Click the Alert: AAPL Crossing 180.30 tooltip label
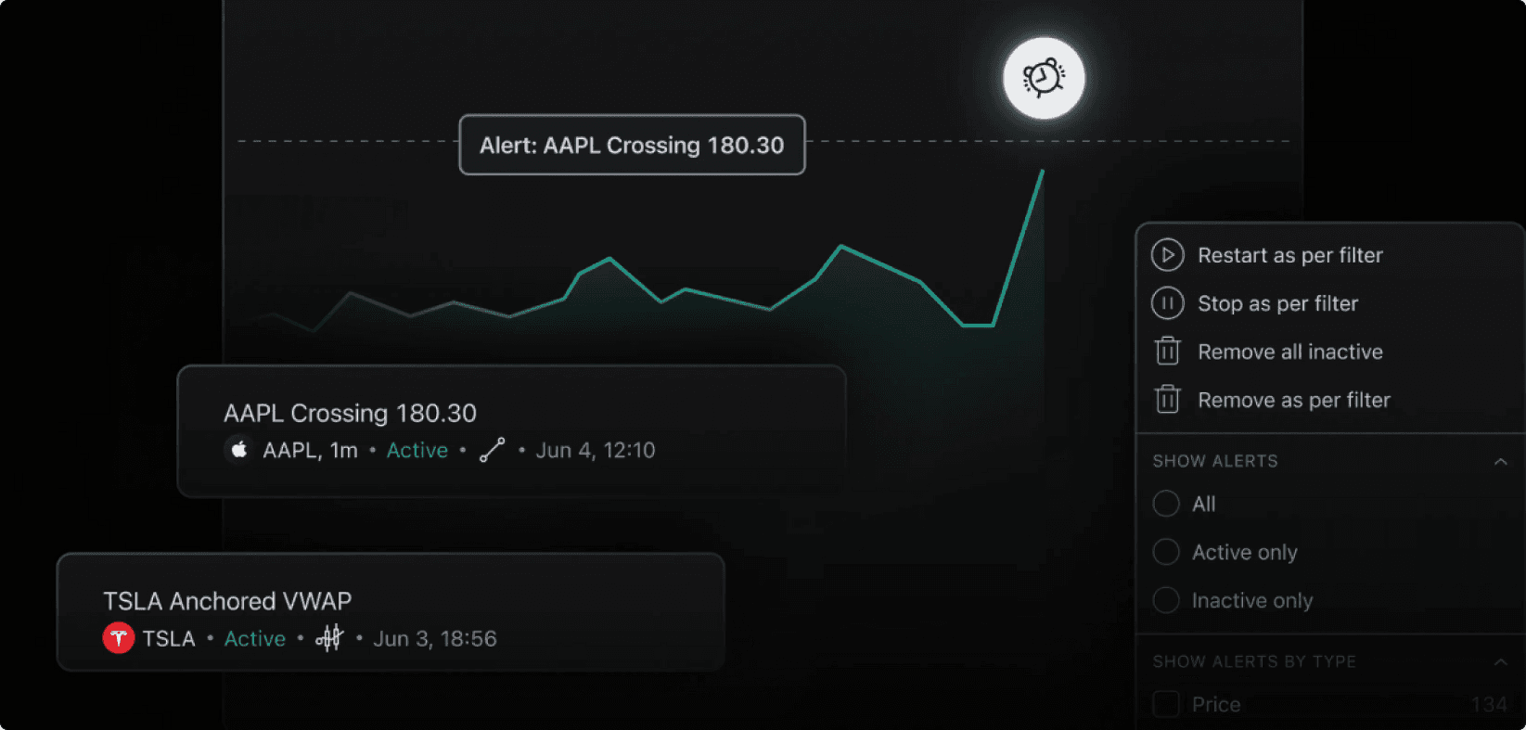The image size is (1526, 730). 632,145
